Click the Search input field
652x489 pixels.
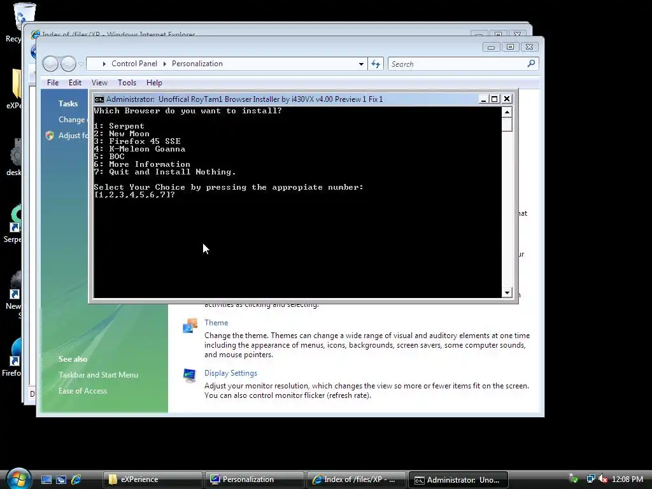[457, 64]
